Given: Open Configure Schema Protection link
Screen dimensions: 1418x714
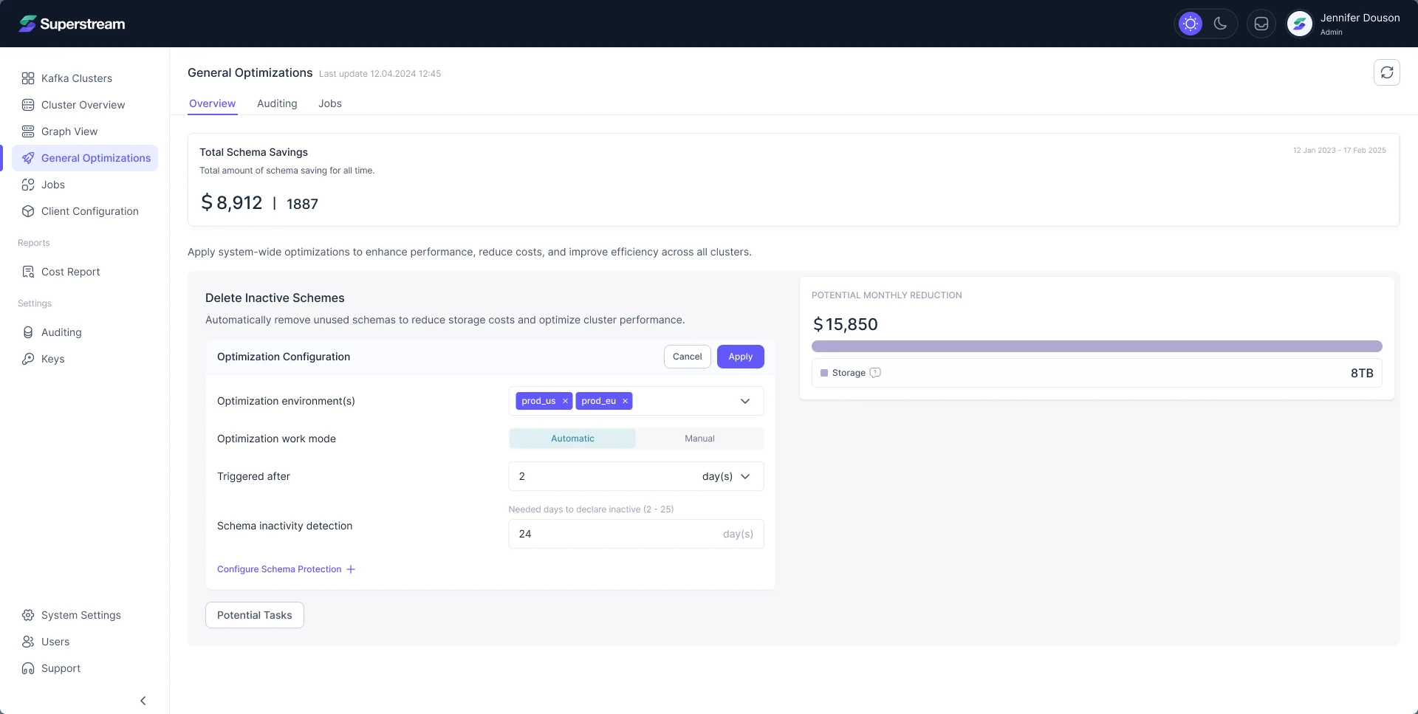Looking at the screenshot, I should click(x=287, y=569).
